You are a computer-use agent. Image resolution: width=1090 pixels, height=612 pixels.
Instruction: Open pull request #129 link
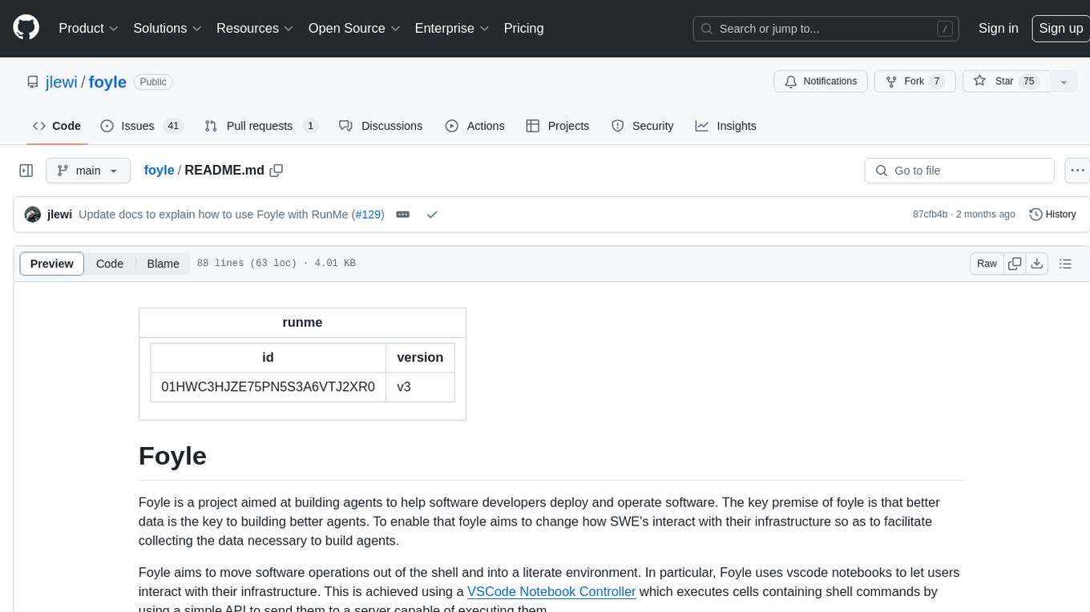pyautogui.click(x=368, y=215)
